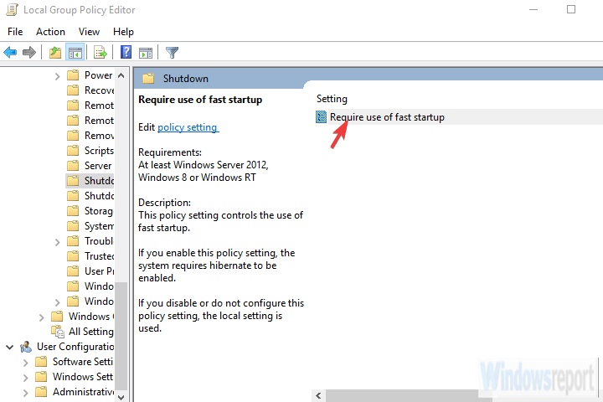Click tree scrollbar up arrow
603x402 pixels.
[121, 75]
